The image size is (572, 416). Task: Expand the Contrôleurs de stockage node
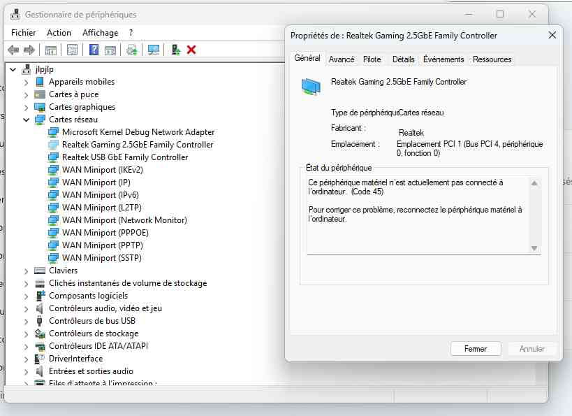tap(27, 333)
